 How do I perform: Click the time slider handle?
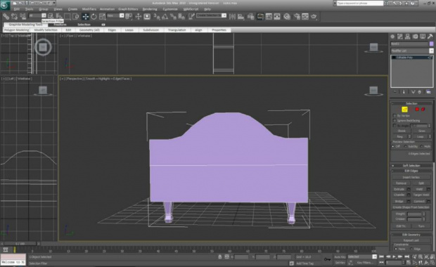(x=20, y=244)
